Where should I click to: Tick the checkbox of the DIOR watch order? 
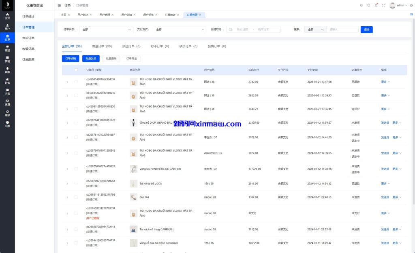coord(75,122)
